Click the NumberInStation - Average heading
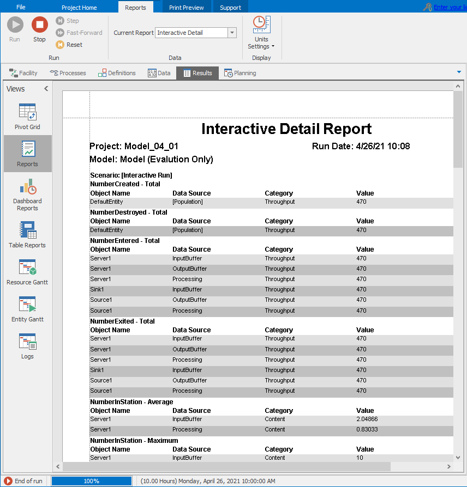Screen dimensions: 467x487 [x=131, y=402]
